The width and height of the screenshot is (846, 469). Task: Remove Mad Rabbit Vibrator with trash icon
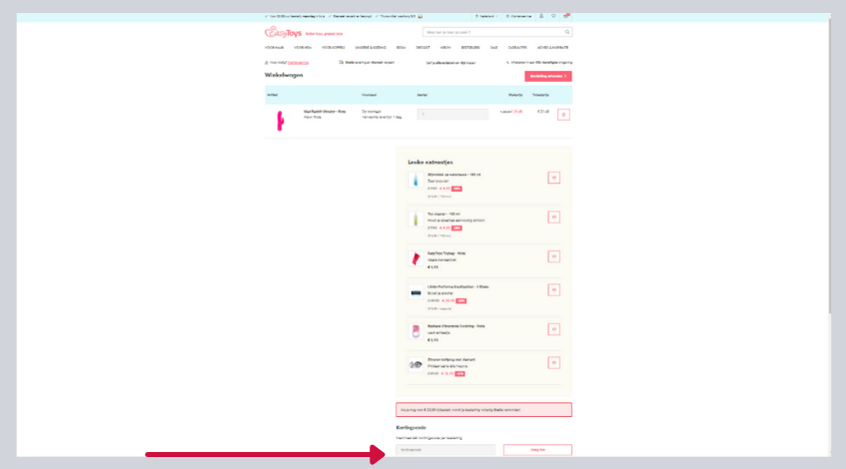(563, 115)
